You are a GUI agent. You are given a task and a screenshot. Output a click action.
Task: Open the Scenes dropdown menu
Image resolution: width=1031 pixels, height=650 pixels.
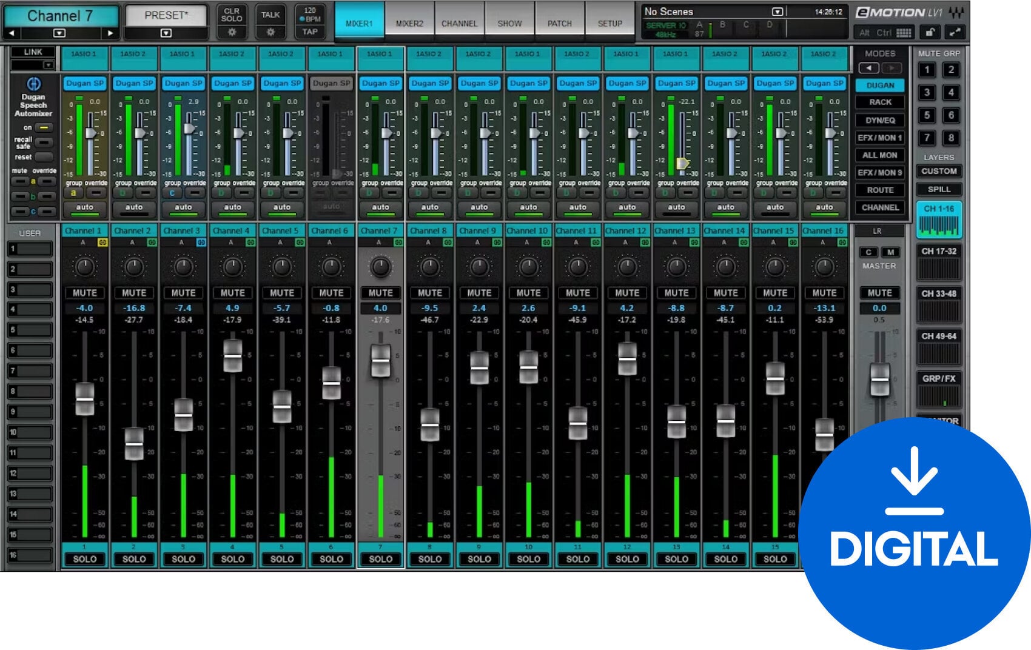(777, 12)
